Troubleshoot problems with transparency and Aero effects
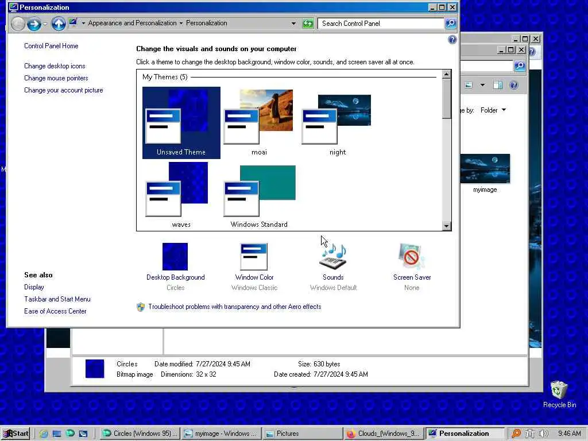Viewport: 588px width, 441px height. tap(235, 307)
